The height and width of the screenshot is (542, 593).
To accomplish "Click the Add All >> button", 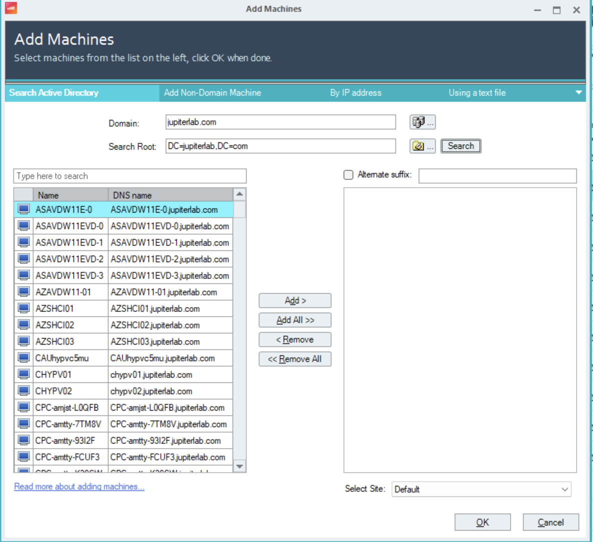I will click(295, 320).
